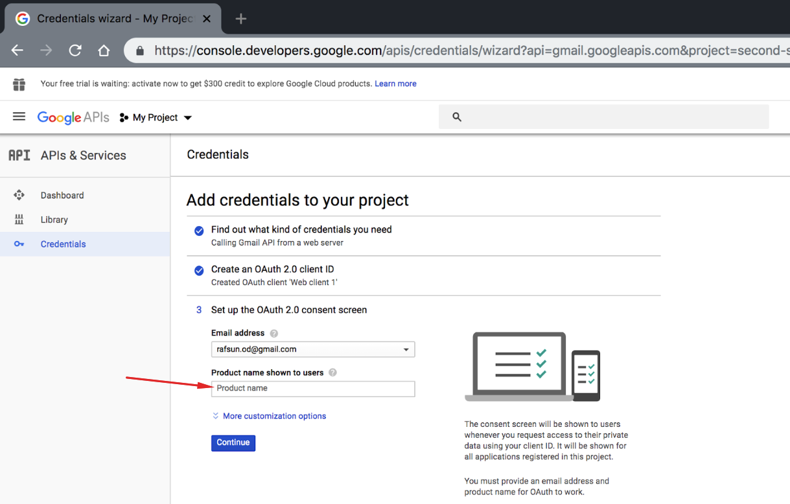This screenshot has height=504, width=790.
Task: Click the search magnifier icon
Action: 457,117
